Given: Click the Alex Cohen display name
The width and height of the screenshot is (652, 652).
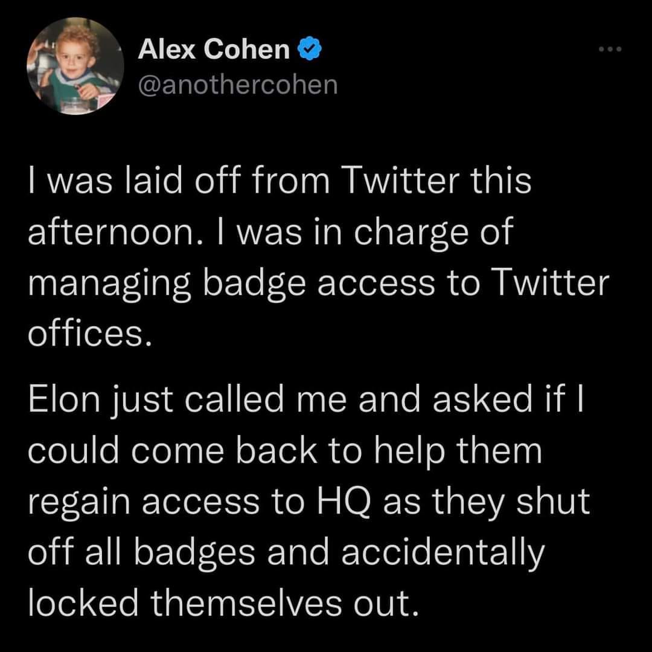Looking at the screenshot, I should tap(214, 50).
